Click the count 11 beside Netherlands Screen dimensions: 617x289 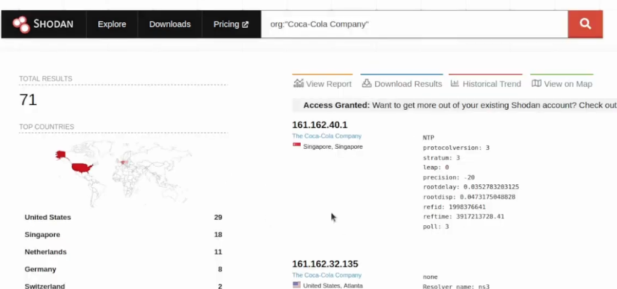point(218,252)
